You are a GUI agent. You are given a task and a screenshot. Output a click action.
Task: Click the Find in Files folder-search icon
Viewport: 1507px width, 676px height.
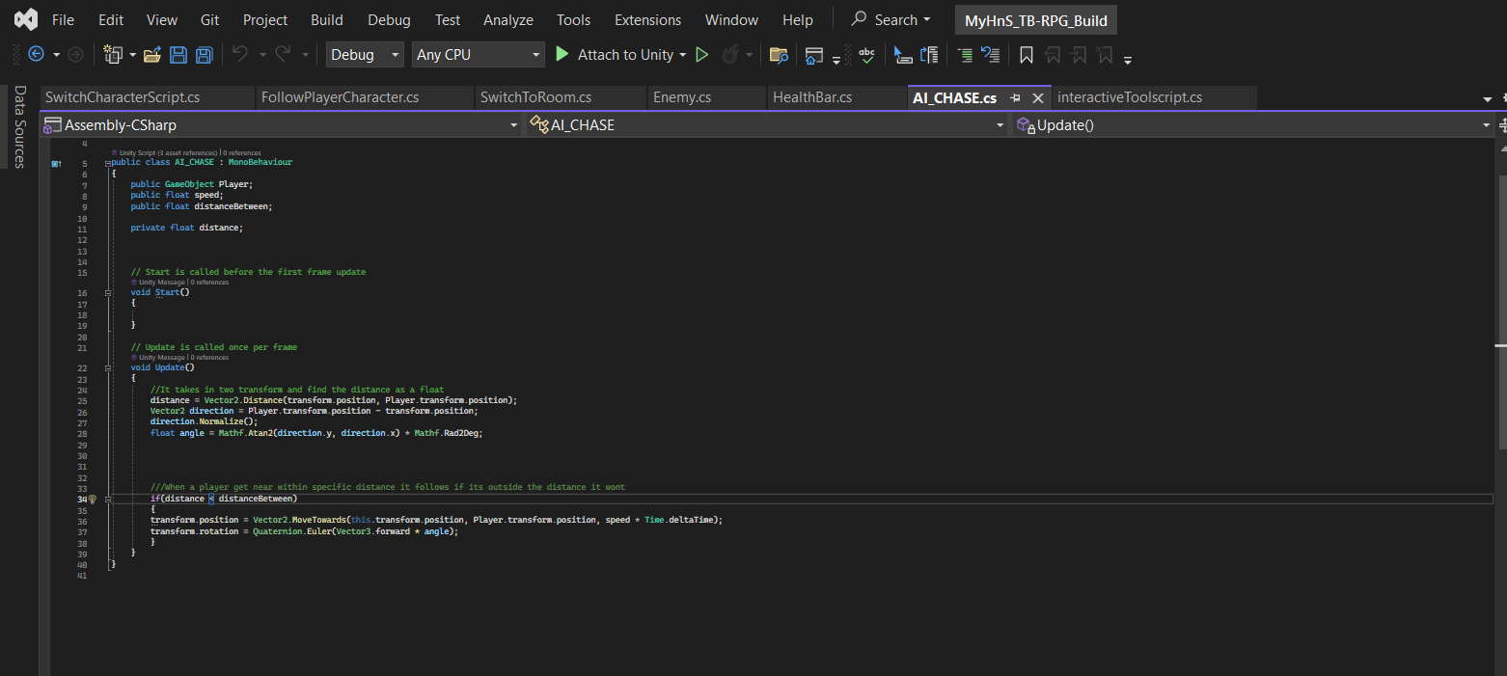(x=779, y=55)
